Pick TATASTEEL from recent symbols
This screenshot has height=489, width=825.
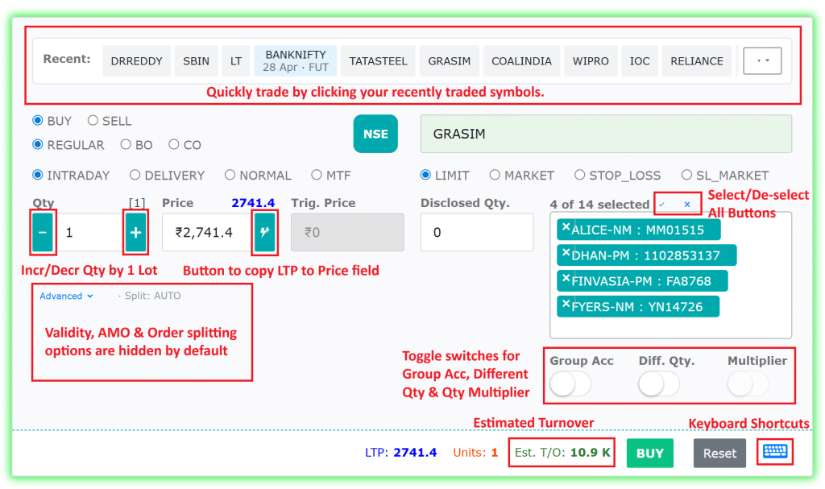coord(379,60)
